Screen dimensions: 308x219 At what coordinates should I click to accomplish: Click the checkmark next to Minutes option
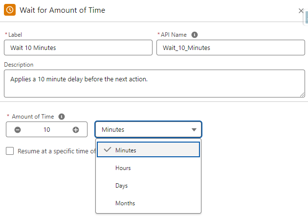coord(108,150)
